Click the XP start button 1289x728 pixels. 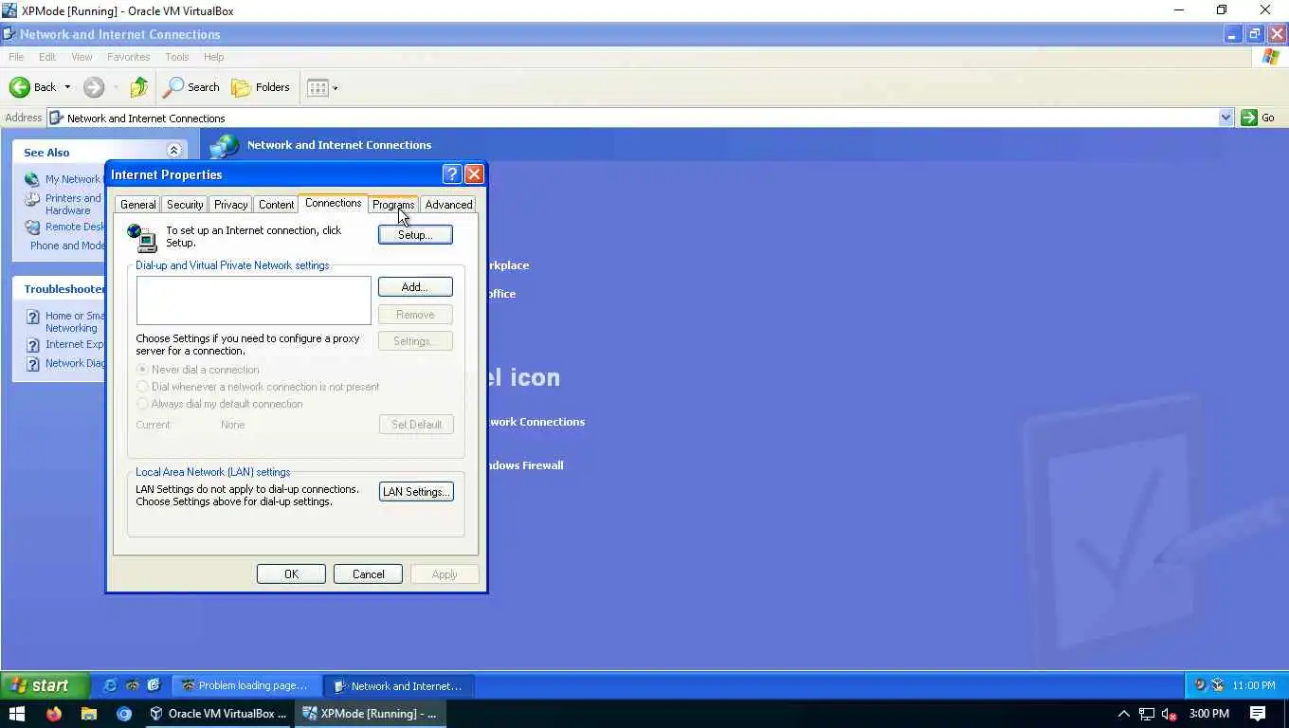45,685
